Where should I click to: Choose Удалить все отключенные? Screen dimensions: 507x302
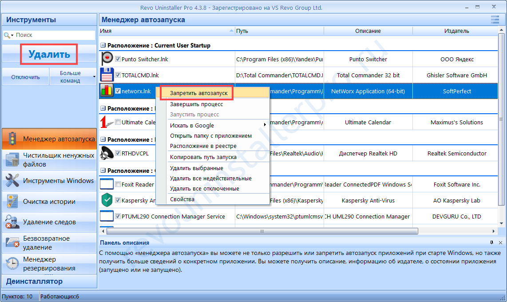[213, 188]
